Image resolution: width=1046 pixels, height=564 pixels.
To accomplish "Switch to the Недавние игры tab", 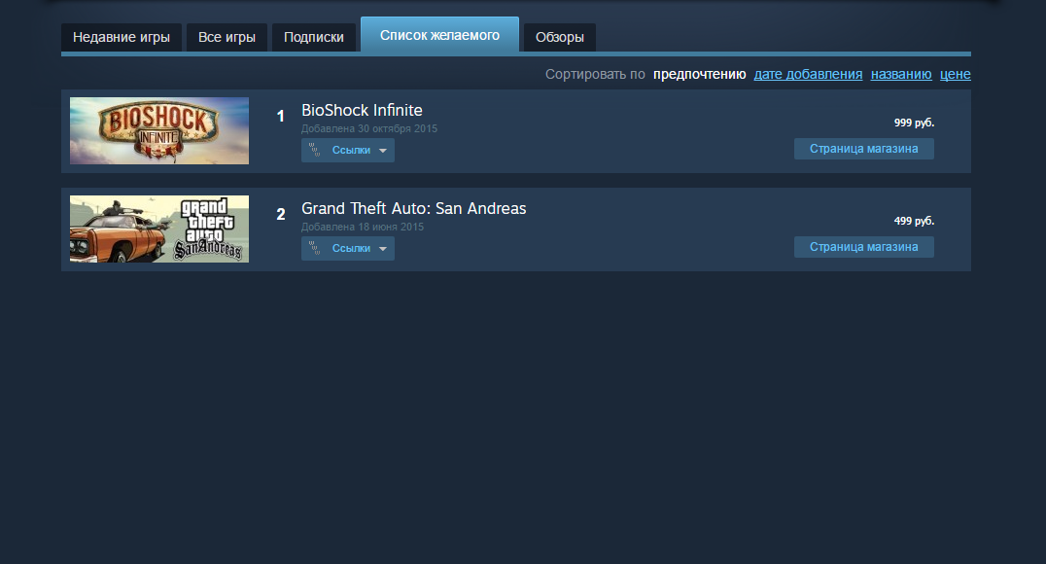I will 122,37.
